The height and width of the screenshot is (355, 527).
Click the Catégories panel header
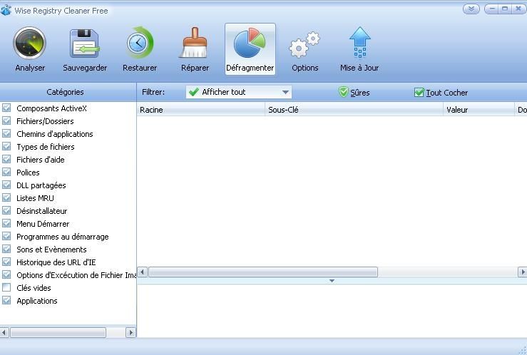pyautogui.click(x=68, y=92)
